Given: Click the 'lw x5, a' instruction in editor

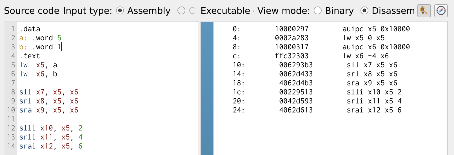Looking at the screenshot, I should tap(38, 65).
